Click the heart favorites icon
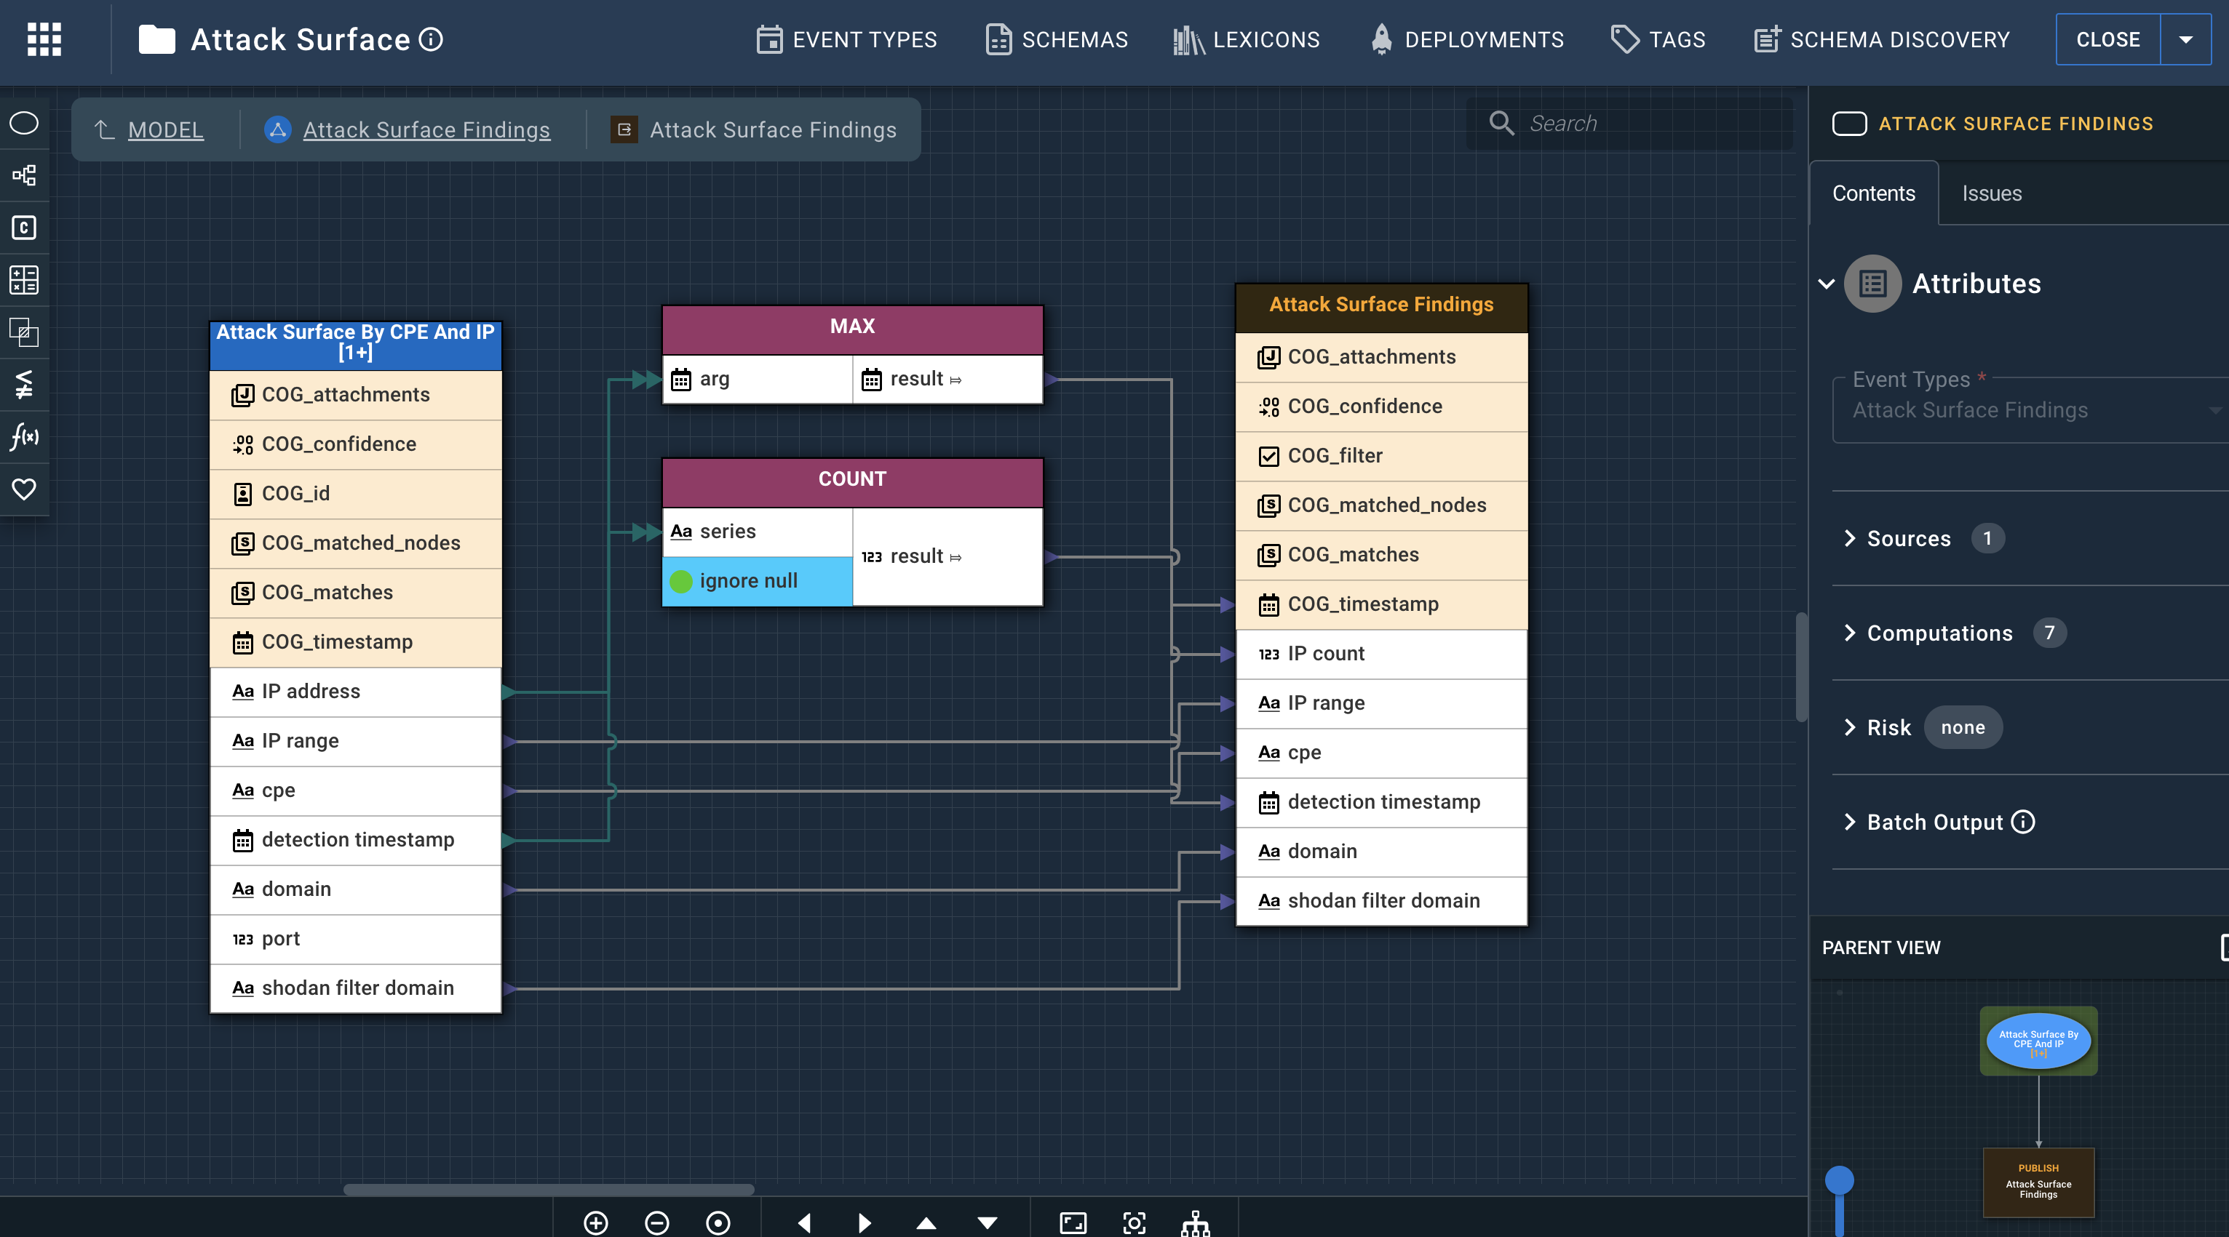The height and width of the screenshot is (1237, 2229). (24, 489)
